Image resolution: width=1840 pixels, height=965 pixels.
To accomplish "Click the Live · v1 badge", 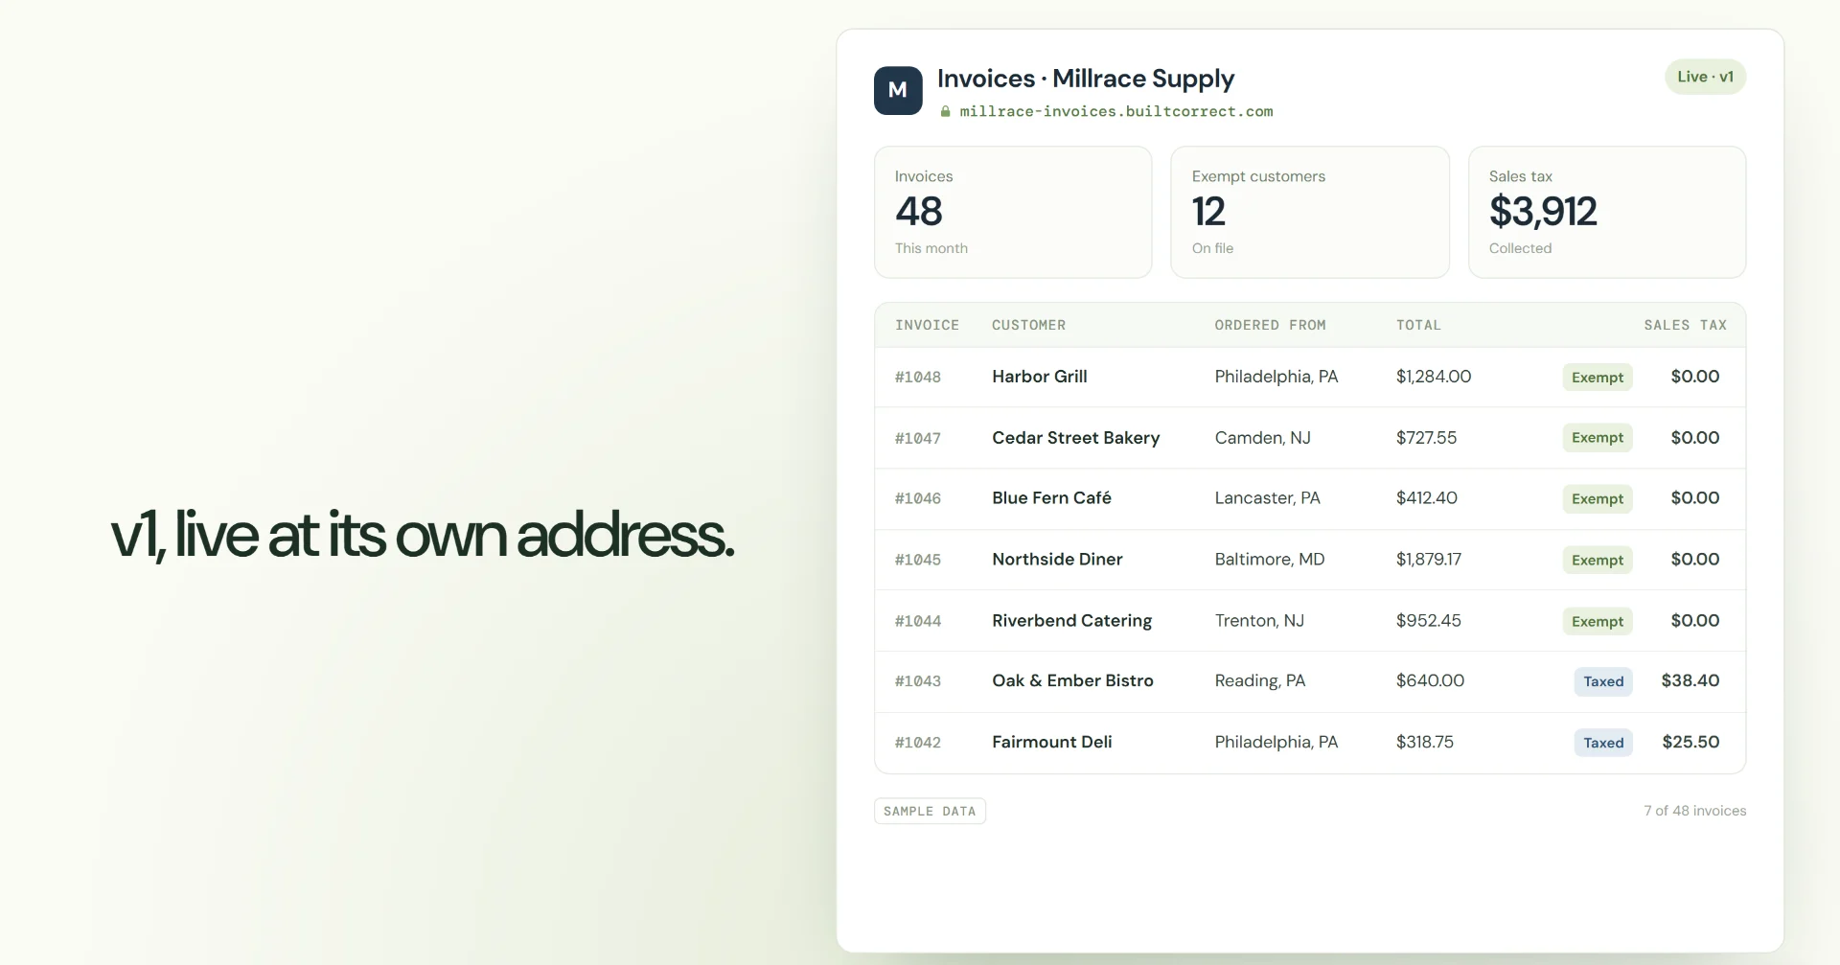I will 1705,77.
